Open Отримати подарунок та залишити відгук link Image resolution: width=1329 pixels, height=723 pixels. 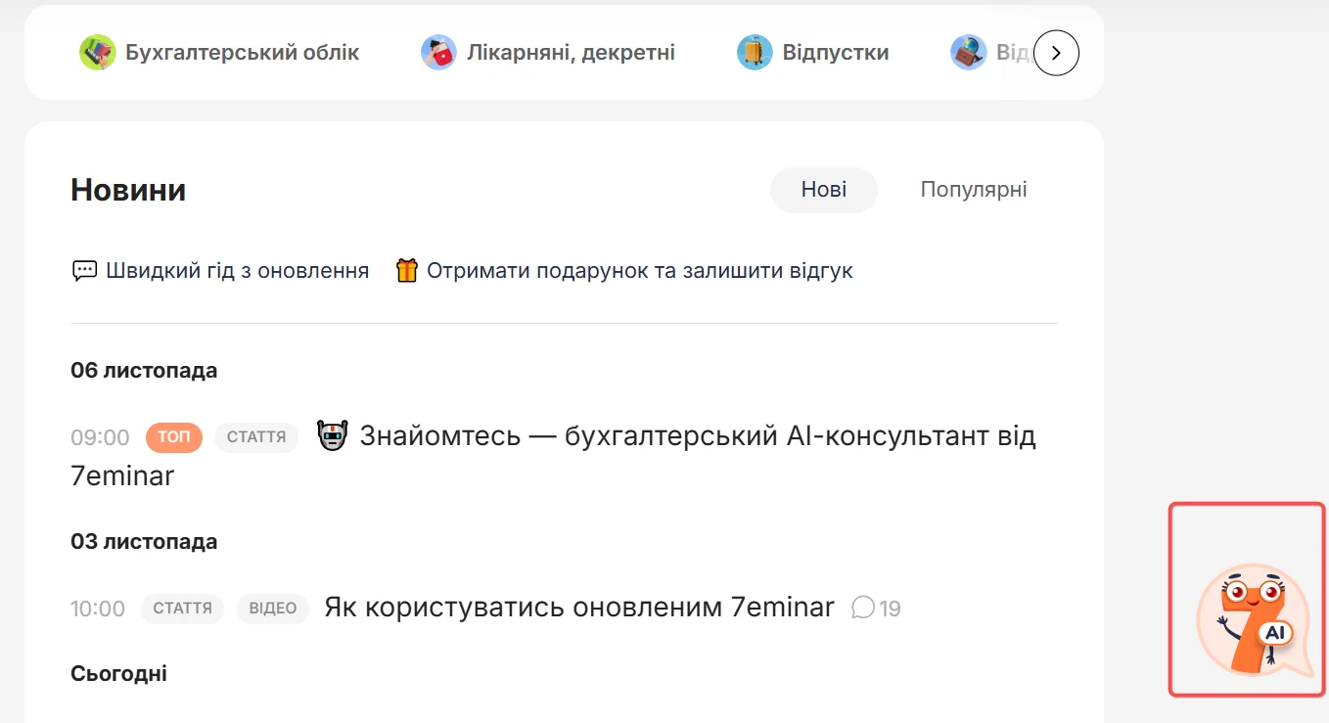pos(640,271)
